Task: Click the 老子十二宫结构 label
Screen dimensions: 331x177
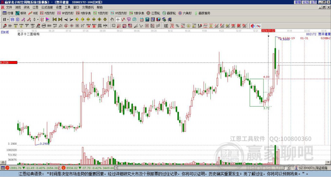Action: pyautogui.click(x=28, y=34)
